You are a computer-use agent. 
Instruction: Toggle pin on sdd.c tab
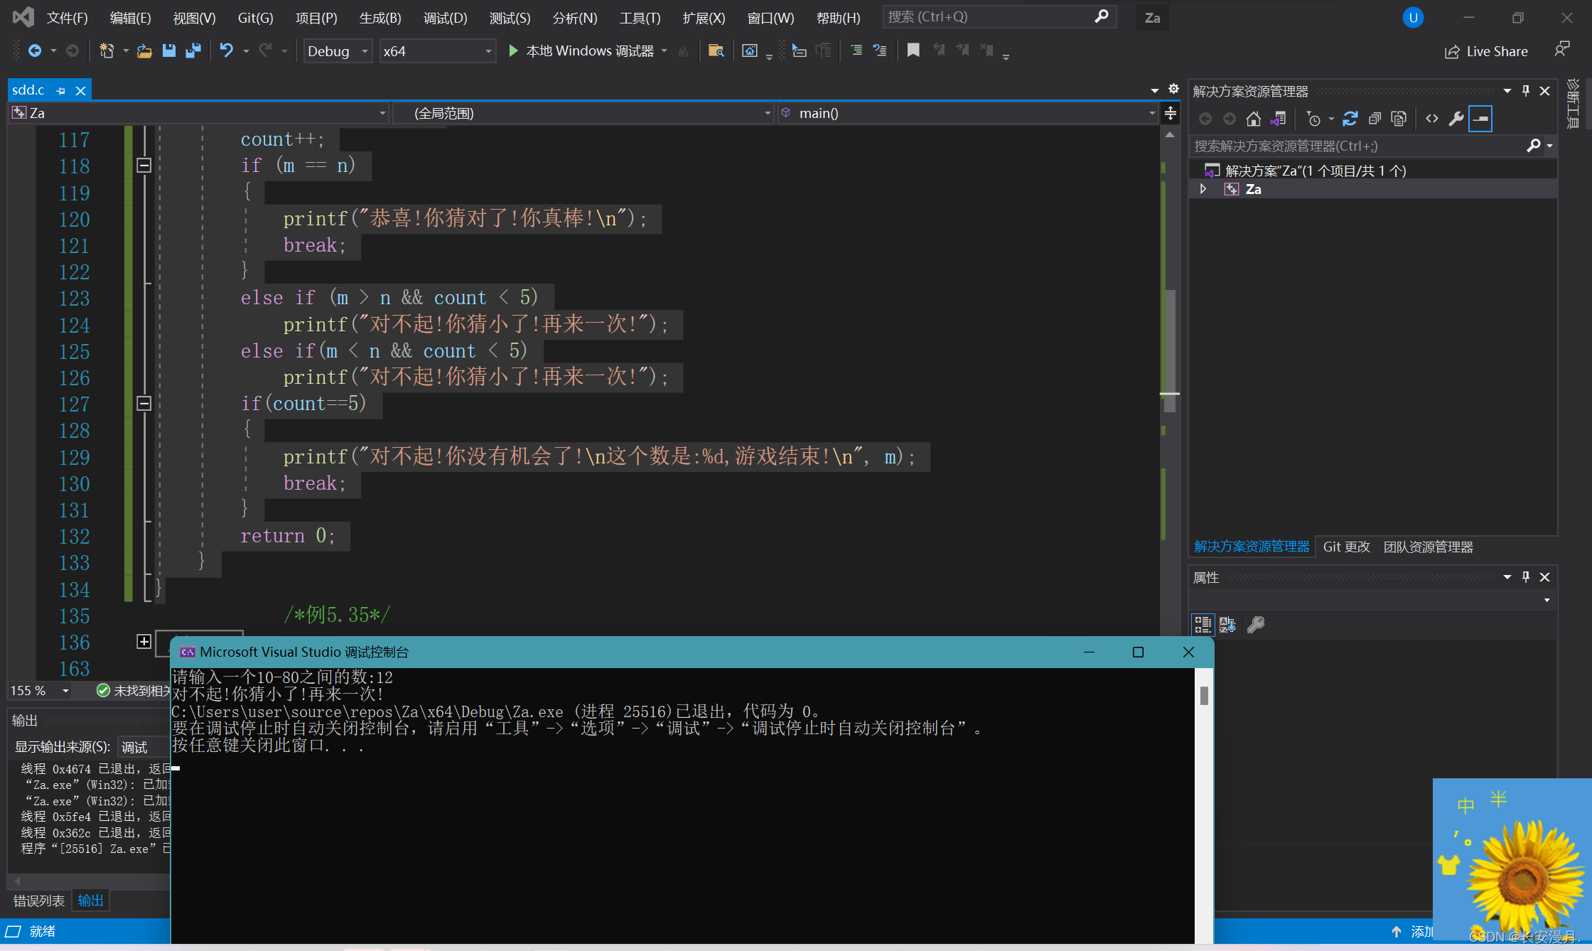click(x=61, y=91)
